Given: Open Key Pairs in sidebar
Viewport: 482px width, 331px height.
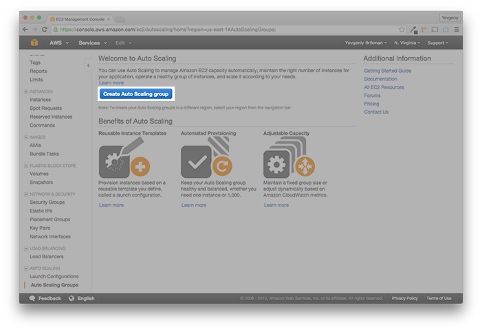Looking at the screenshot, I should [x=40, y=228].
